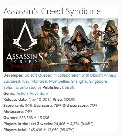Viewport: 121px width, 136px height.
Task: Click the Players total statistic
Action: pyautogui.click(x=39, y=130)
